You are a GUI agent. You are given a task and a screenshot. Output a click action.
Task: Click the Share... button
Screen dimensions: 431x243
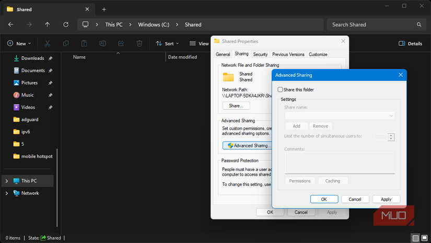[x=236, y=106]
